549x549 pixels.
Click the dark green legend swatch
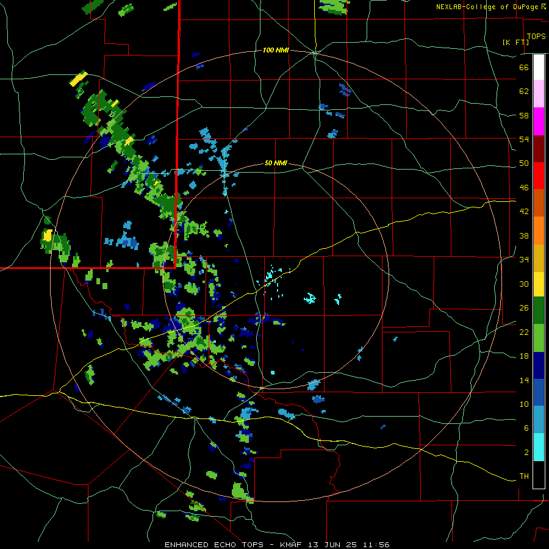(x=539, y=310)
